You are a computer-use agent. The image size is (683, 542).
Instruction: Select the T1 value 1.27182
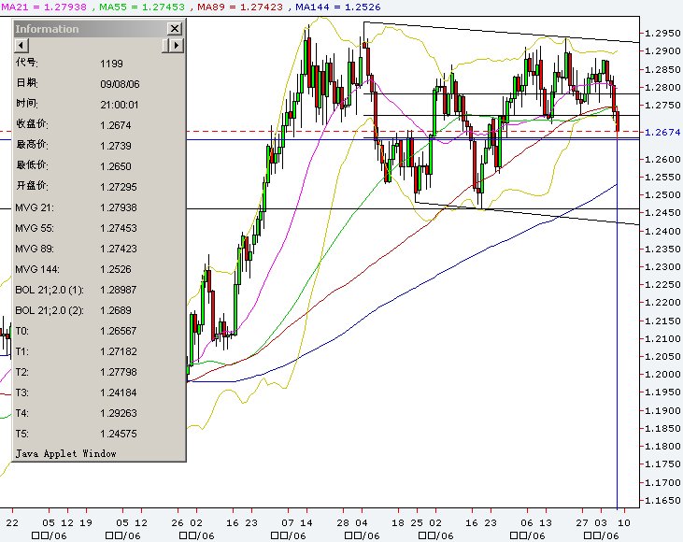[x=119, y=351]
